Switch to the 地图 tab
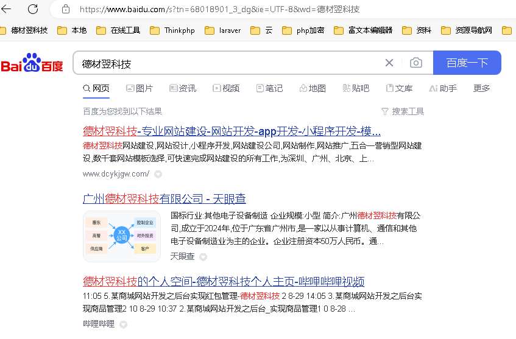This screenshot has height=339, width=516. [x=313, y=88]
